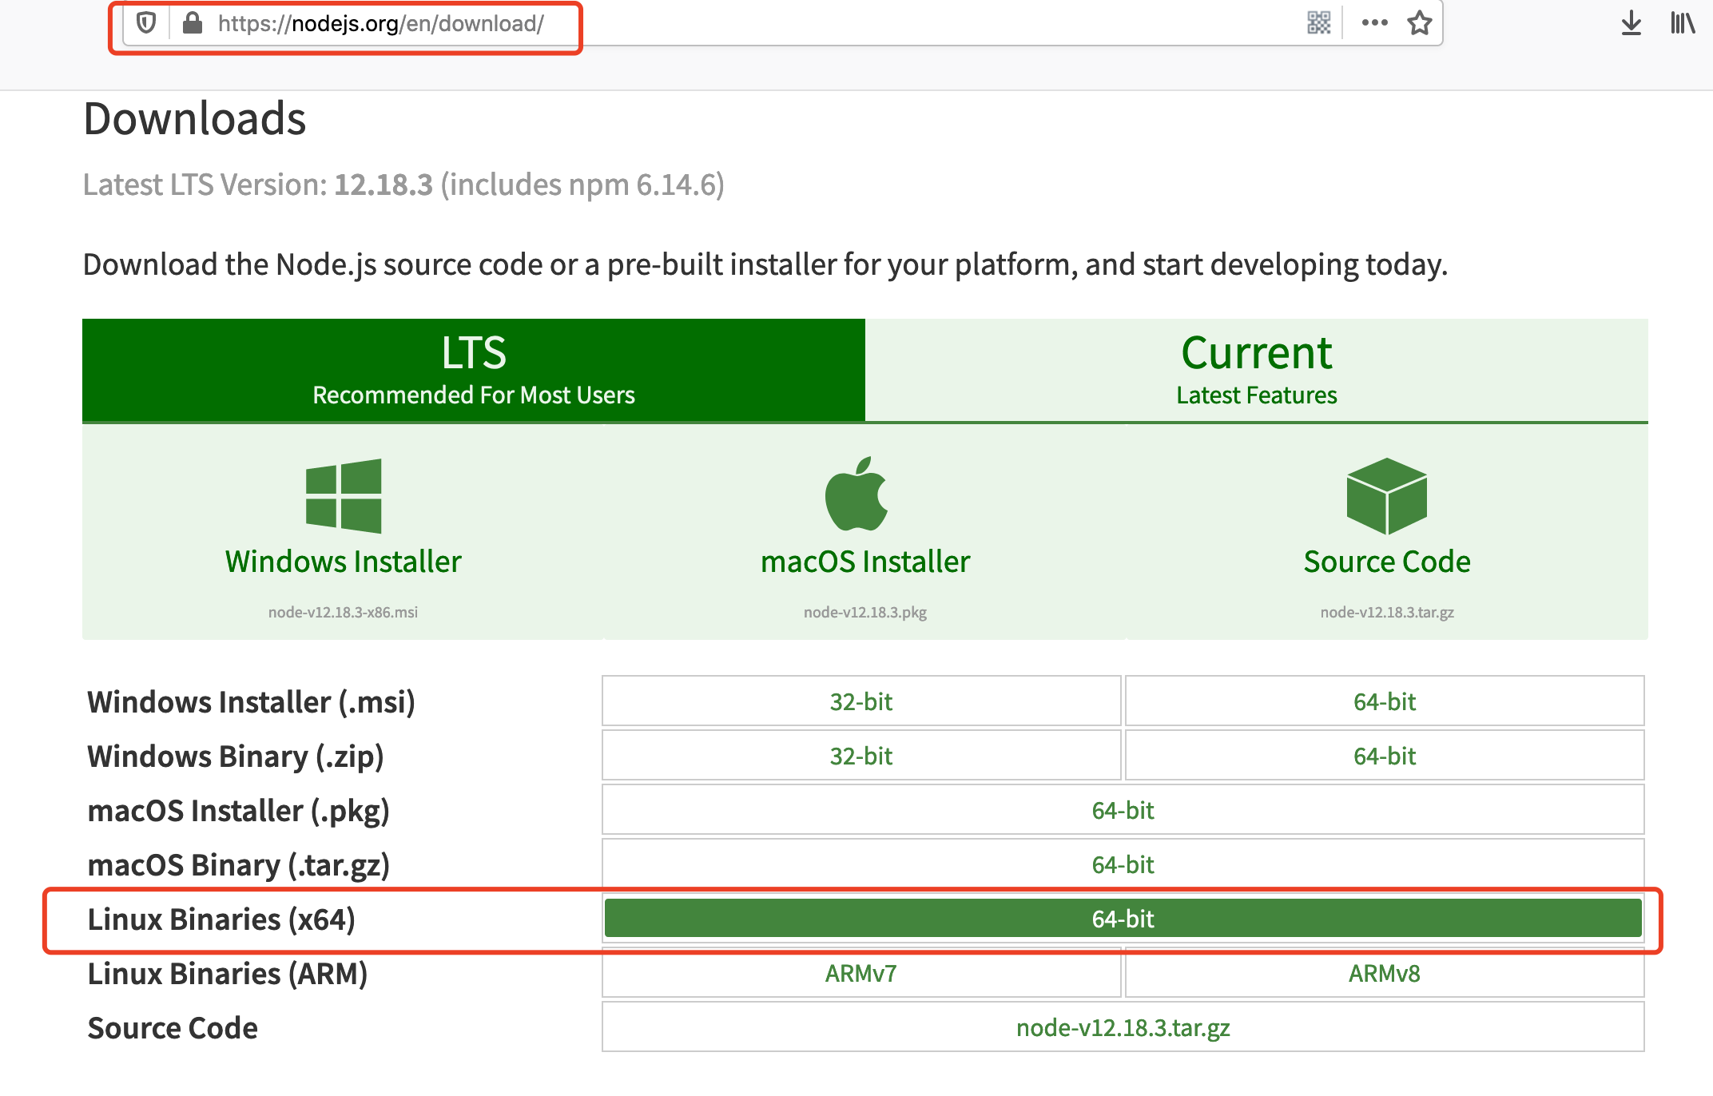Open the Firefox downloads arrow icon
The height and width of the screenshot is (1096, 1713).
[1631, 23]
